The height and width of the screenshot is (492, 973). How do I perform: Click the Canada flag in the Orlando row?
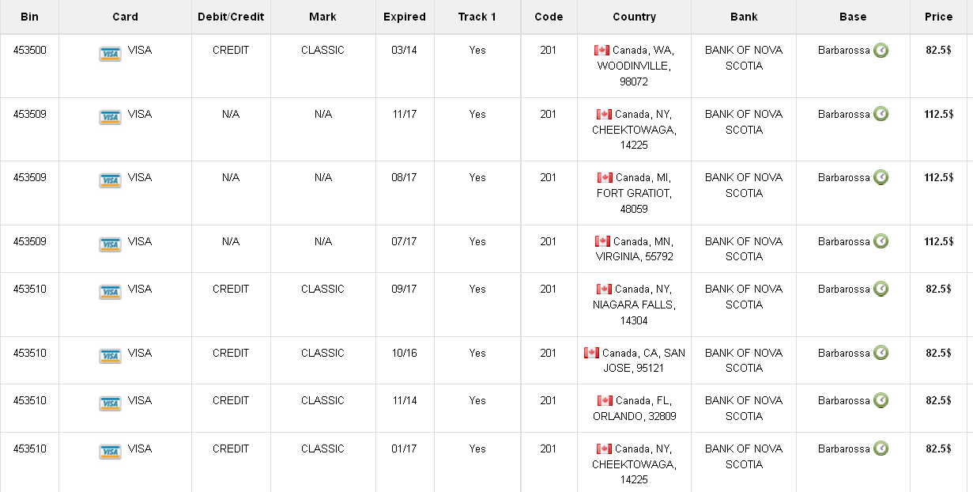pos(605,400)
